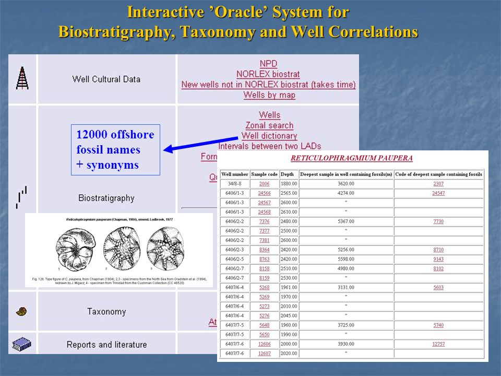Open sample code 8159 link

tap(264, 278)
